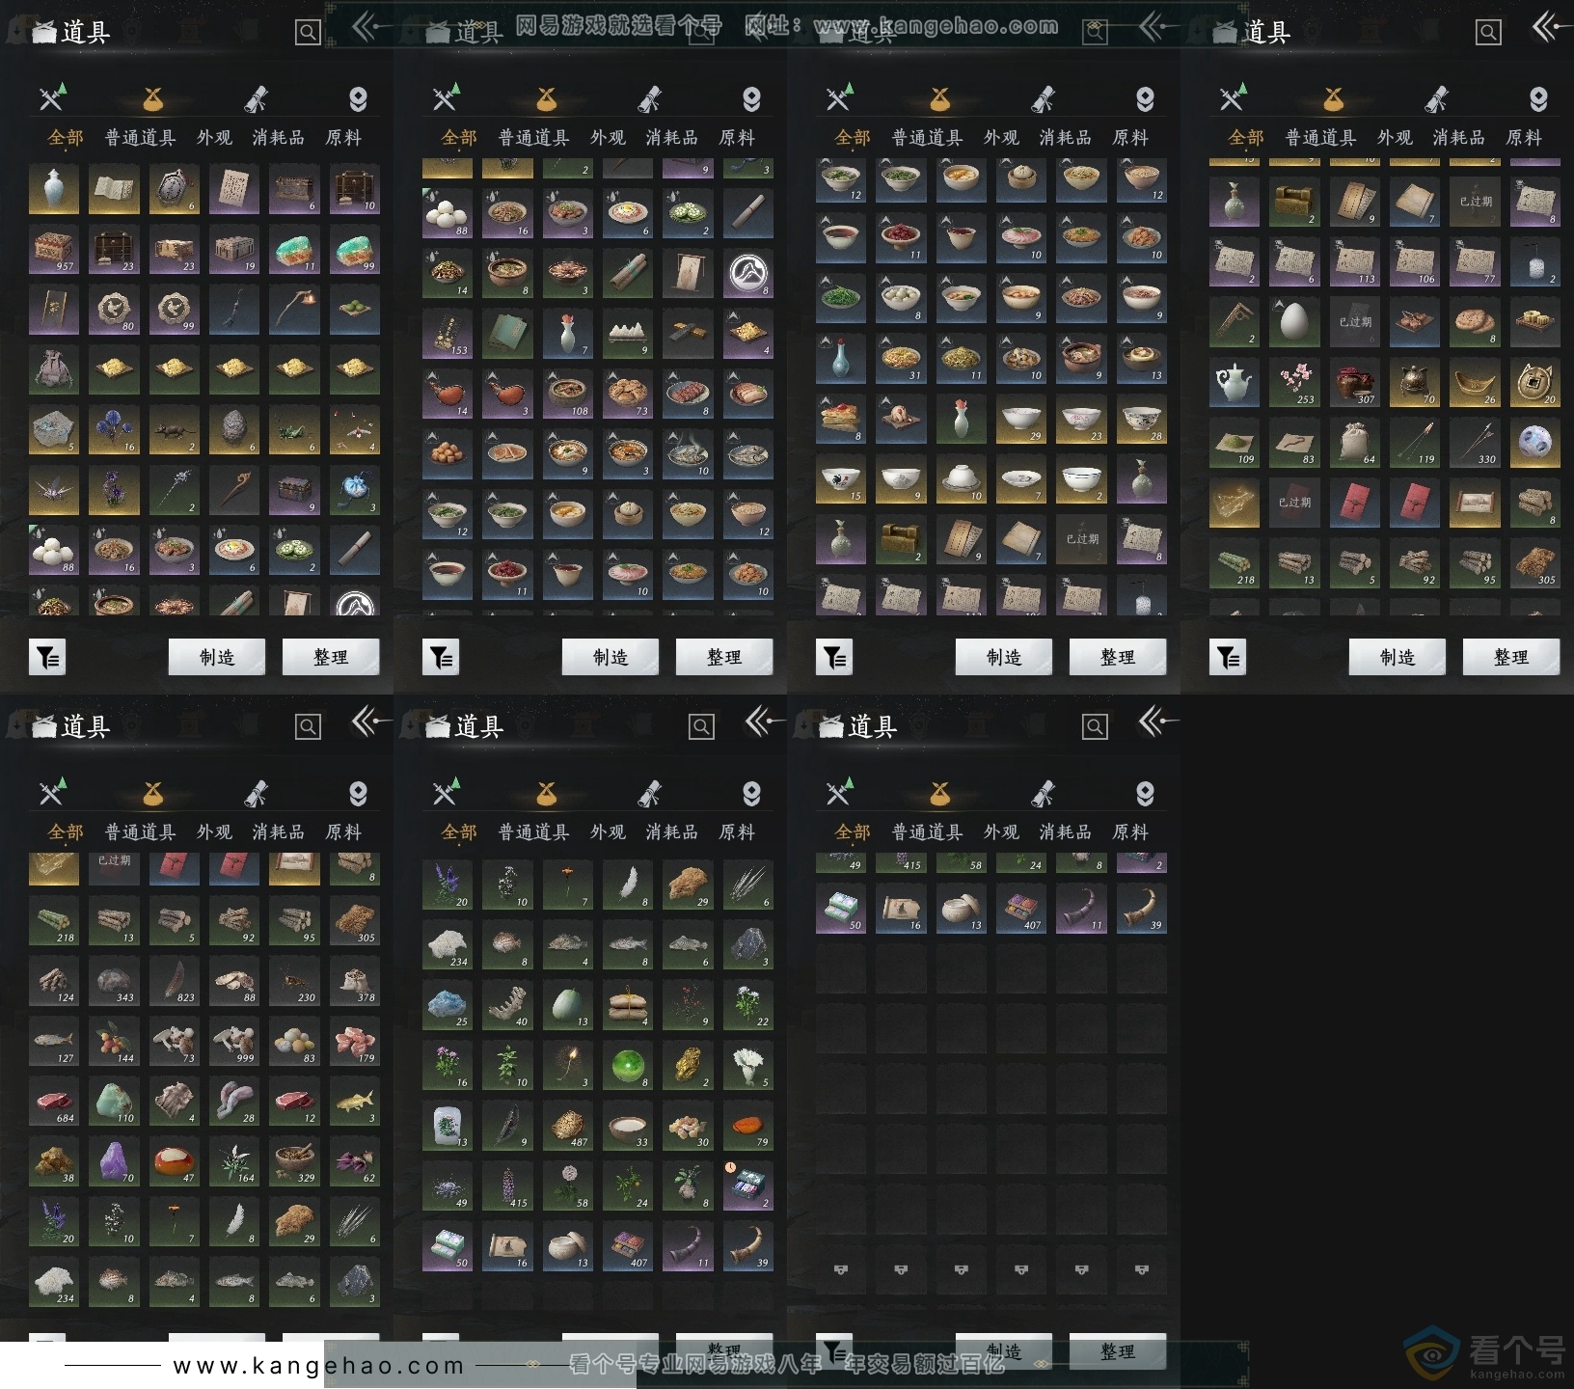Switch to 消耗品 tab in third top panel
The height and width of the screenshot is (1389, 1574).
(x=1066, y=138)
